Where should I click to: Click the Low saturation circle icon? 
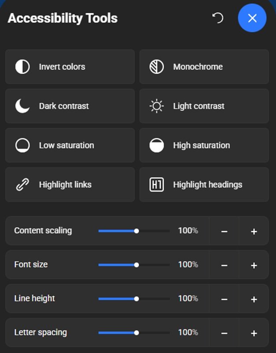(22, 146)
